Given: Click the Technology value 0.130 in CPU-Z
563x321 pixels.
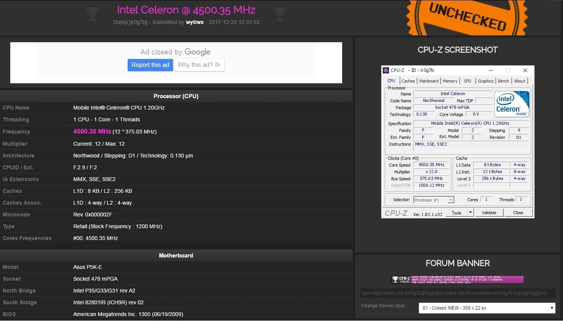Looking at the screenshot, I should click(423, 114).
